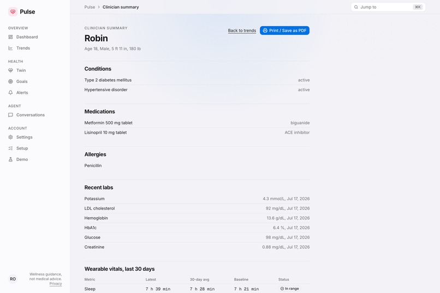Click the Latest sleep value 7 h 39 min
Image resolution: width=440 pixels, height=293 pixels.
158,289
